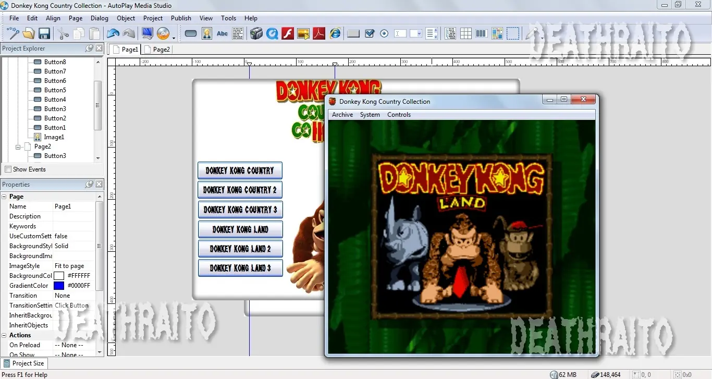Switch to the Page1 tab
This screenshot has height=379, width=712.
click(125, 50)
